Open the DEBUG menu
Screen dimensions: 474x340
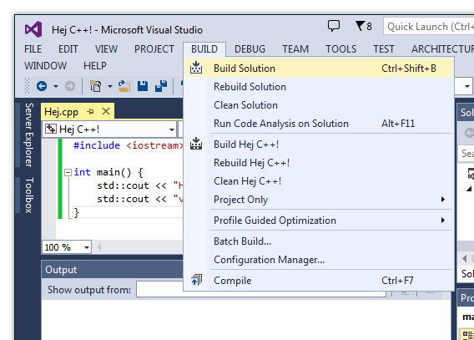tap(250, 49)
